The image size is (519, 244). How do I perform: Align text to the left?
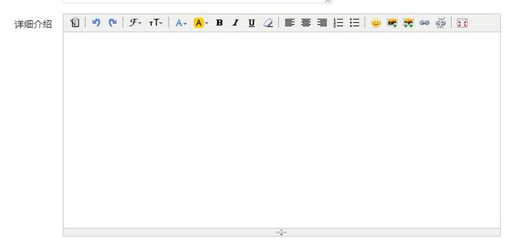tap(289, 23)
